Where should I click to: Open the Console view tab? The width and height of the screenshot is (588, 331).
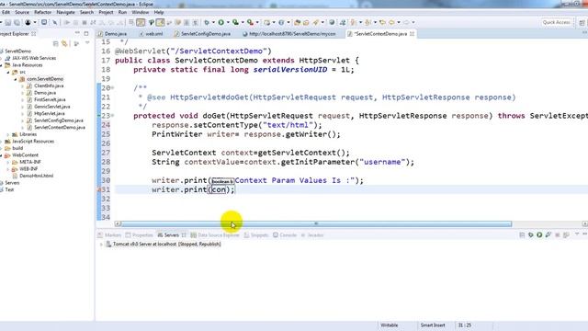[285, 235]
